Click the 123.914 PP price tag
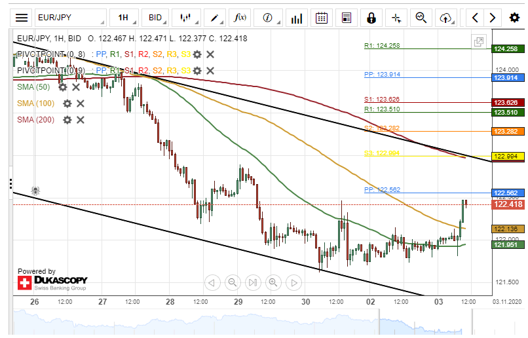This screenshot has height=338, width=528. [x=508, y=78]
